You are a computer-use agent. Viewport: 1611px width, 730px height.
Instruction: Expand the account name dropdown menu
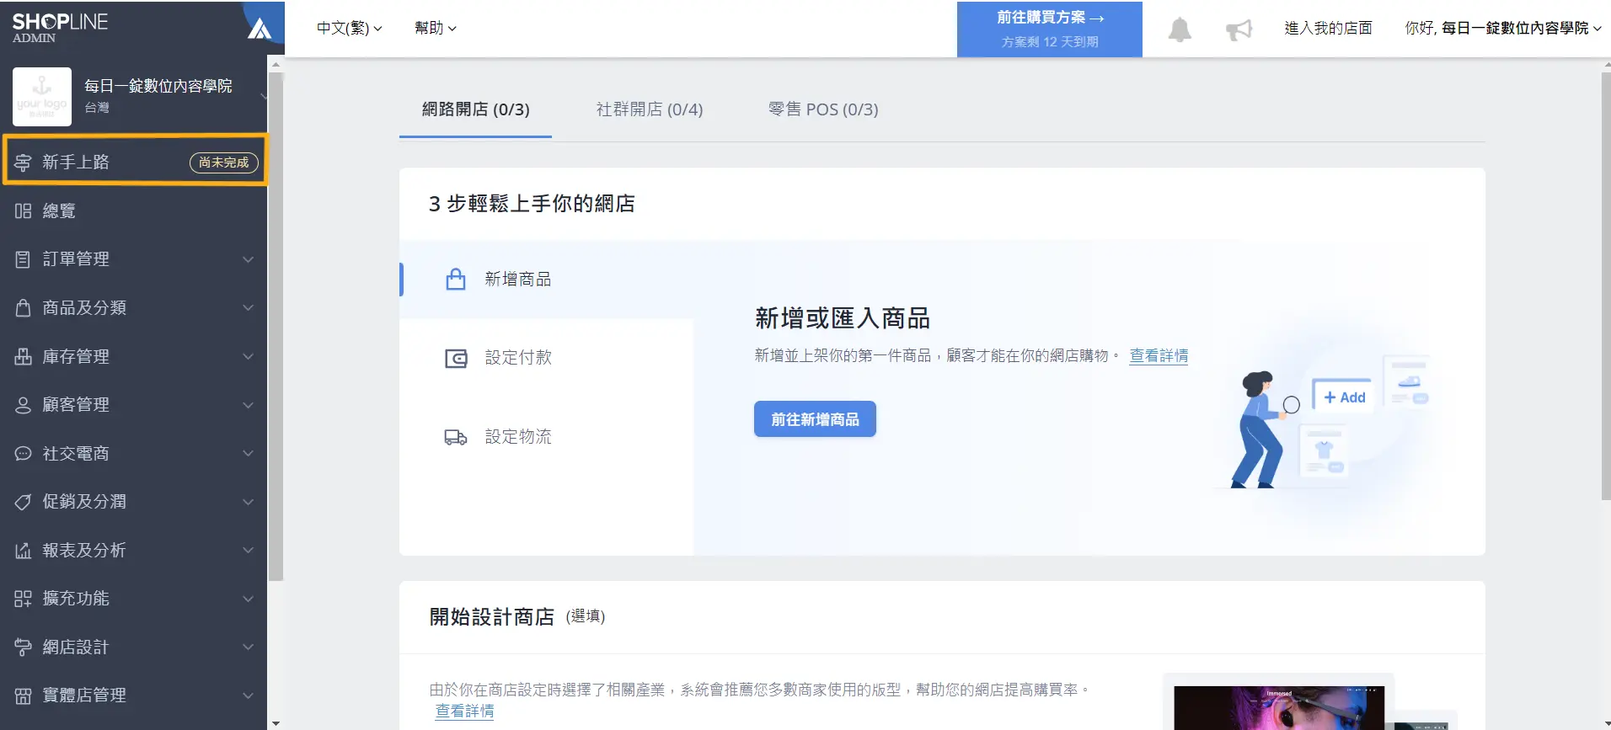[1502, 28]
